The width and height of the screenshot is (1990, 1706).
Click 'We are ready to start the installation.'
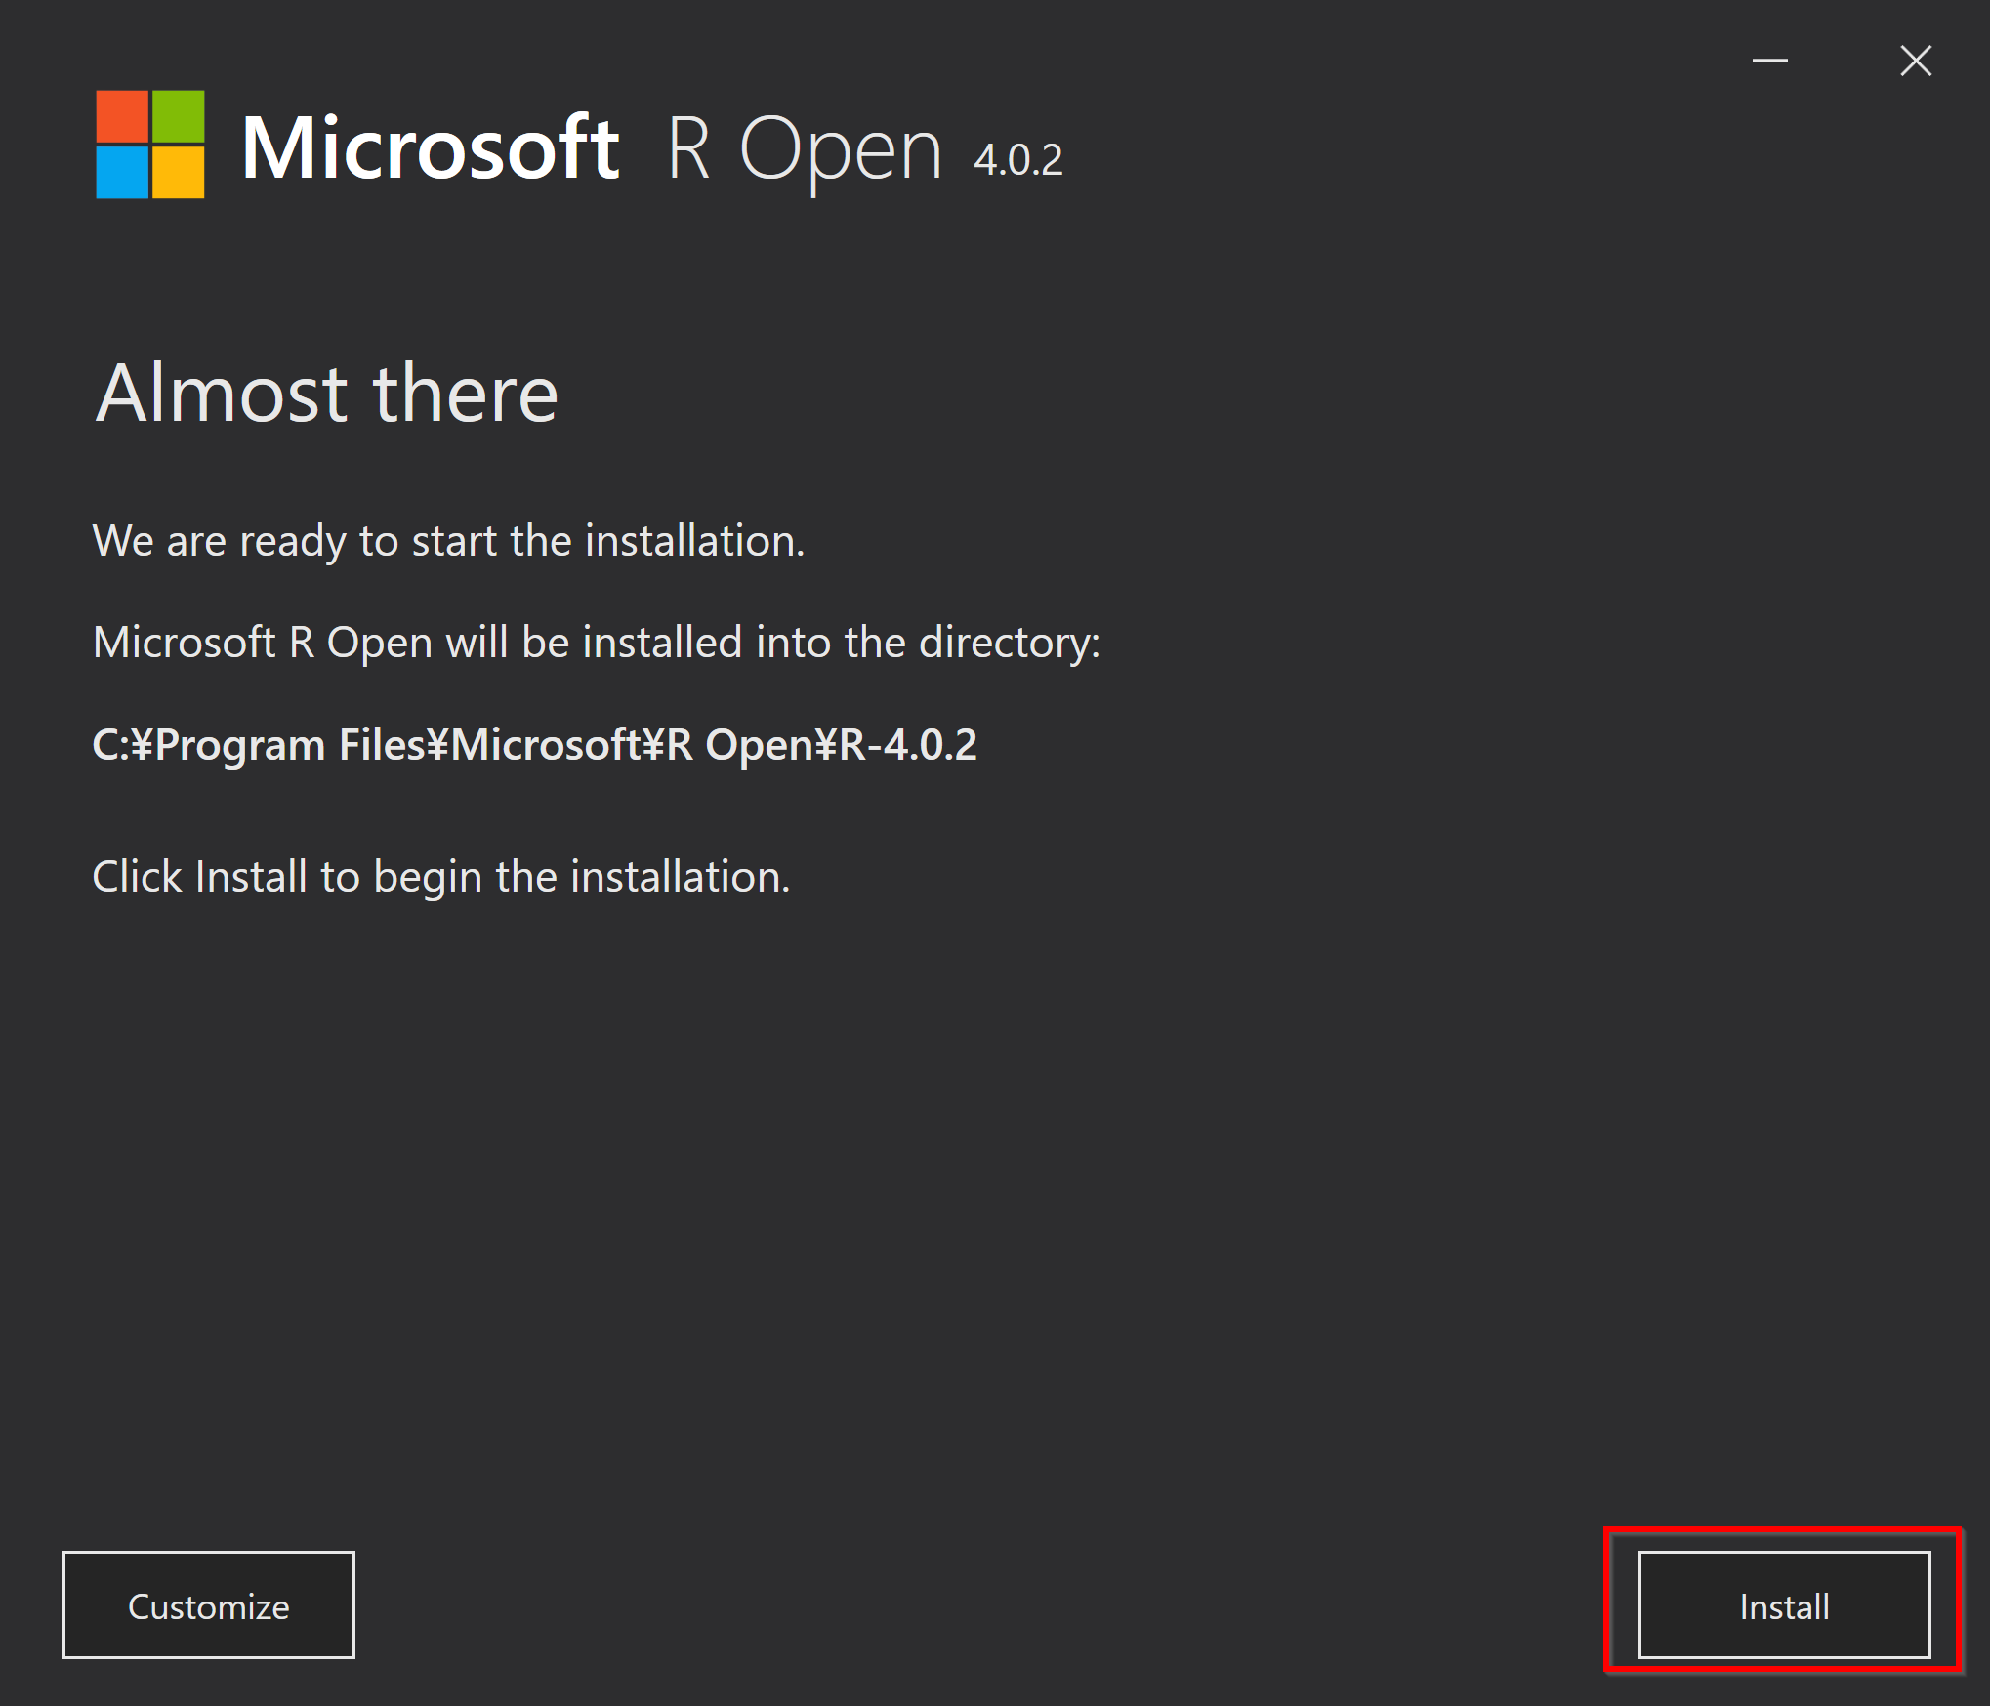[448, 541]
